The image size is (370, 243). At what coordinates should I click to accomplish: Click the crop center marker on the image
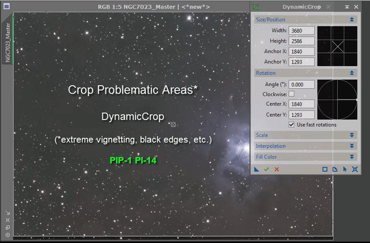(173, 125)
